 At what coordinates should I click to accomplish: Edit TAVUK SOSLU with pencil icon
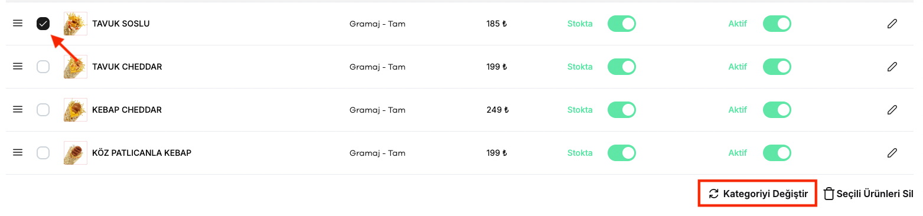(x=892, y=24)
